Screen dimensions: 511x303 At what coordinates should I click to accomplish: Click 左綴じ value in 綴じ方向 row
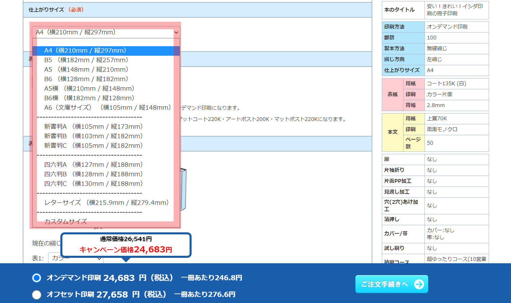(434, 59)
